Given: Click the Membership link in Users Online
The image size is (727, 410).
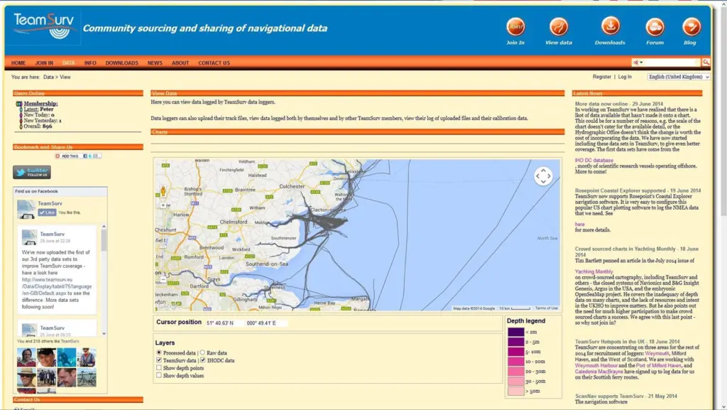Looking at the screenshot, I should (40, 104).
